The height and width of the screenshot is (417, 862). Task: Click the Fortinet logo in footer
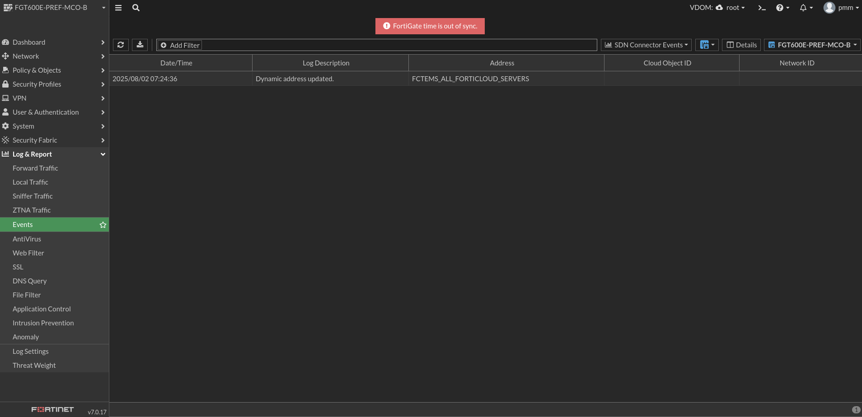[52, 409]
